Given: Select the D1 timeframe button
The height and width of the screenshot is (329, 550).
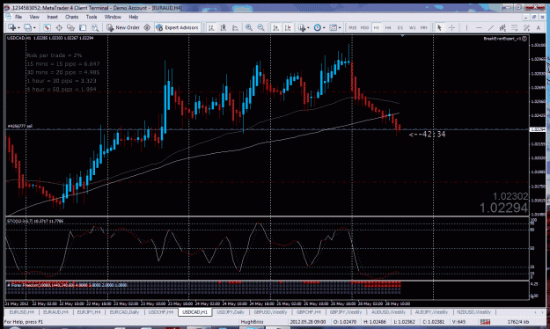Looking at the screenshot, I should coord(400,27).
